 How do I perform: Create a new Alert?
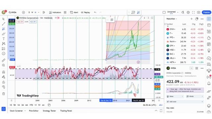74,13
